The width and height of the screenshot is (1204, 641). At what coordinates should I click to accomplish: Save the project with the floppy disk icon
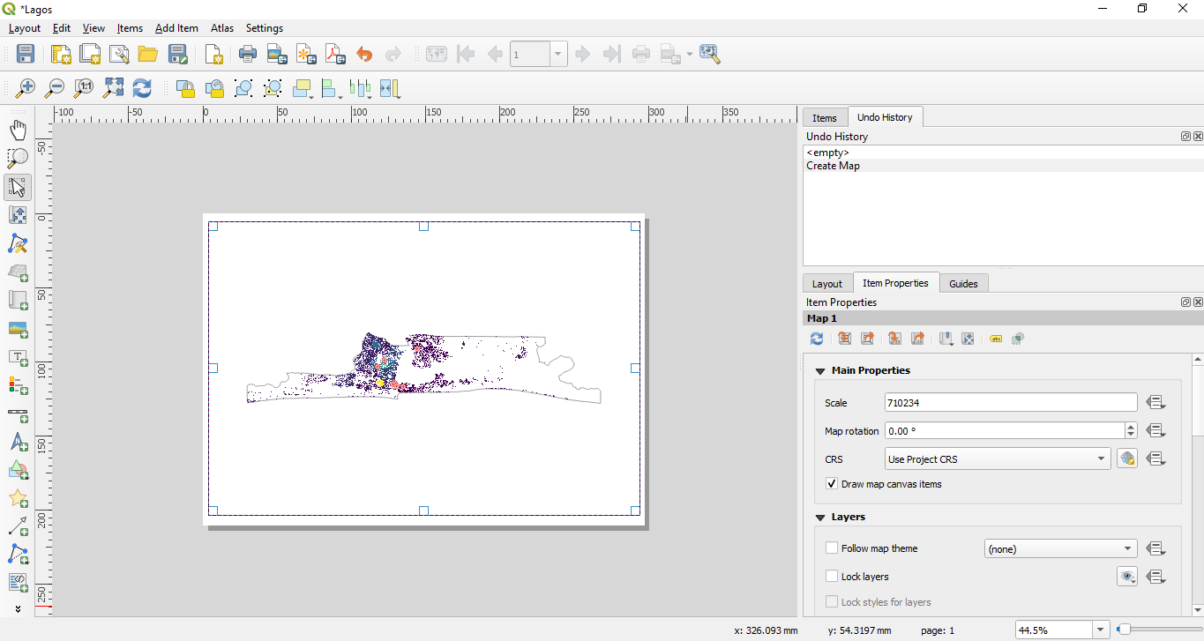(26, 54)
